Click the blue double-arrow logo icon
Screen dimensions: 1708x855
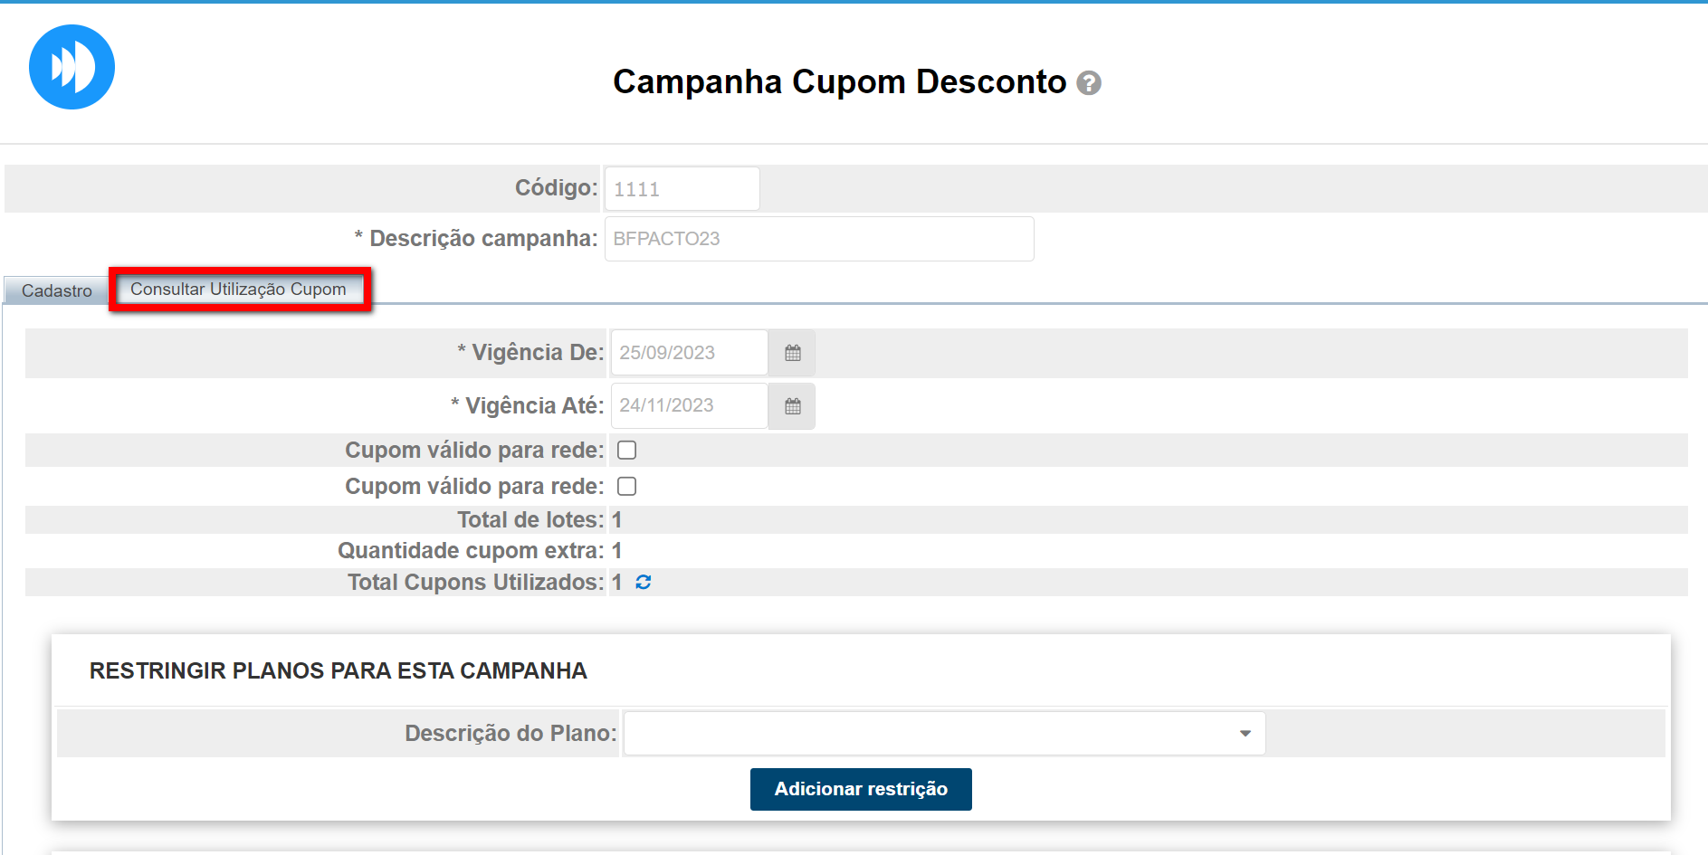coord(72,67)
